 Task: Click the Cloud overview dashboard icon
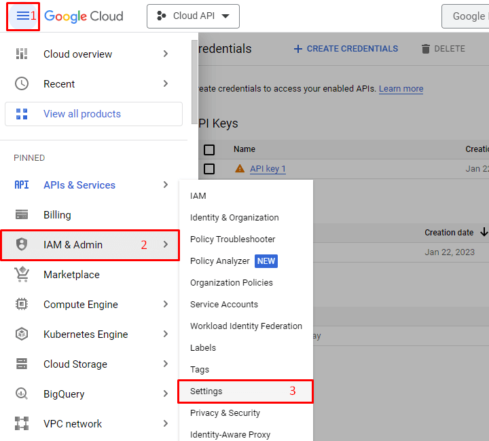(x=22, y=54)
